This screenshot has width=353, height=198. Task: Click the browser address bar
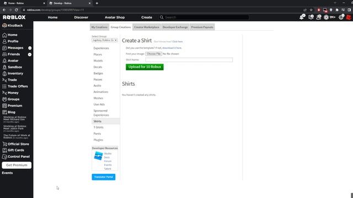coord(162,10)
